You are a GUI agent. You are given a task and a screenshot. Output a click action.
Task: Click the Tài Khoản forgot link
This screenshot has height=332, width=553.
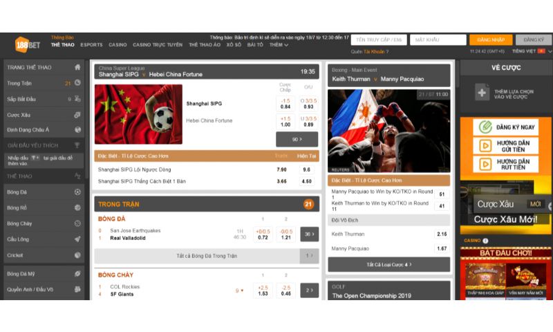[x=374, y=51]
